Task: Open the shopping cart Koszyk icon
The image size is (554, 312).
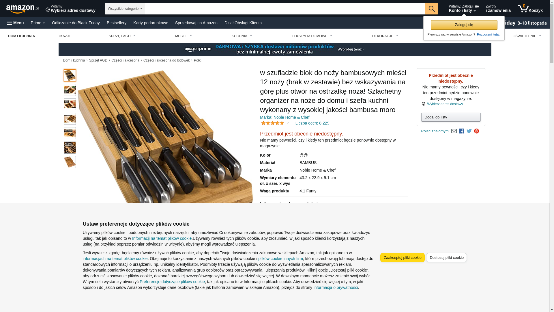Action: click(x=530, y=9)
